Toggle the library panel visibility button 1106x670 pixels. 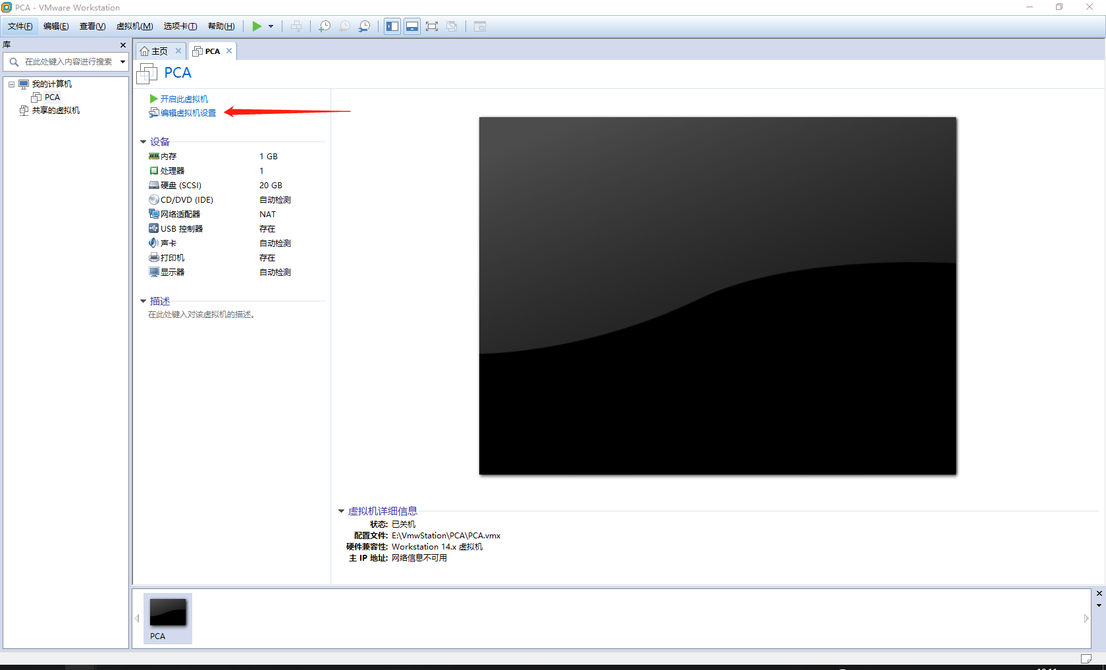[392, 26]
